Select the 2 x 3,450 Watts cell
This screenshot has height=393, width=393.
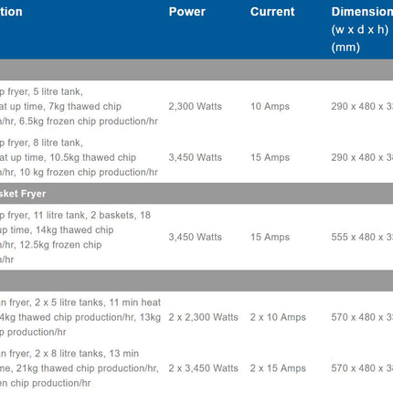203,368
